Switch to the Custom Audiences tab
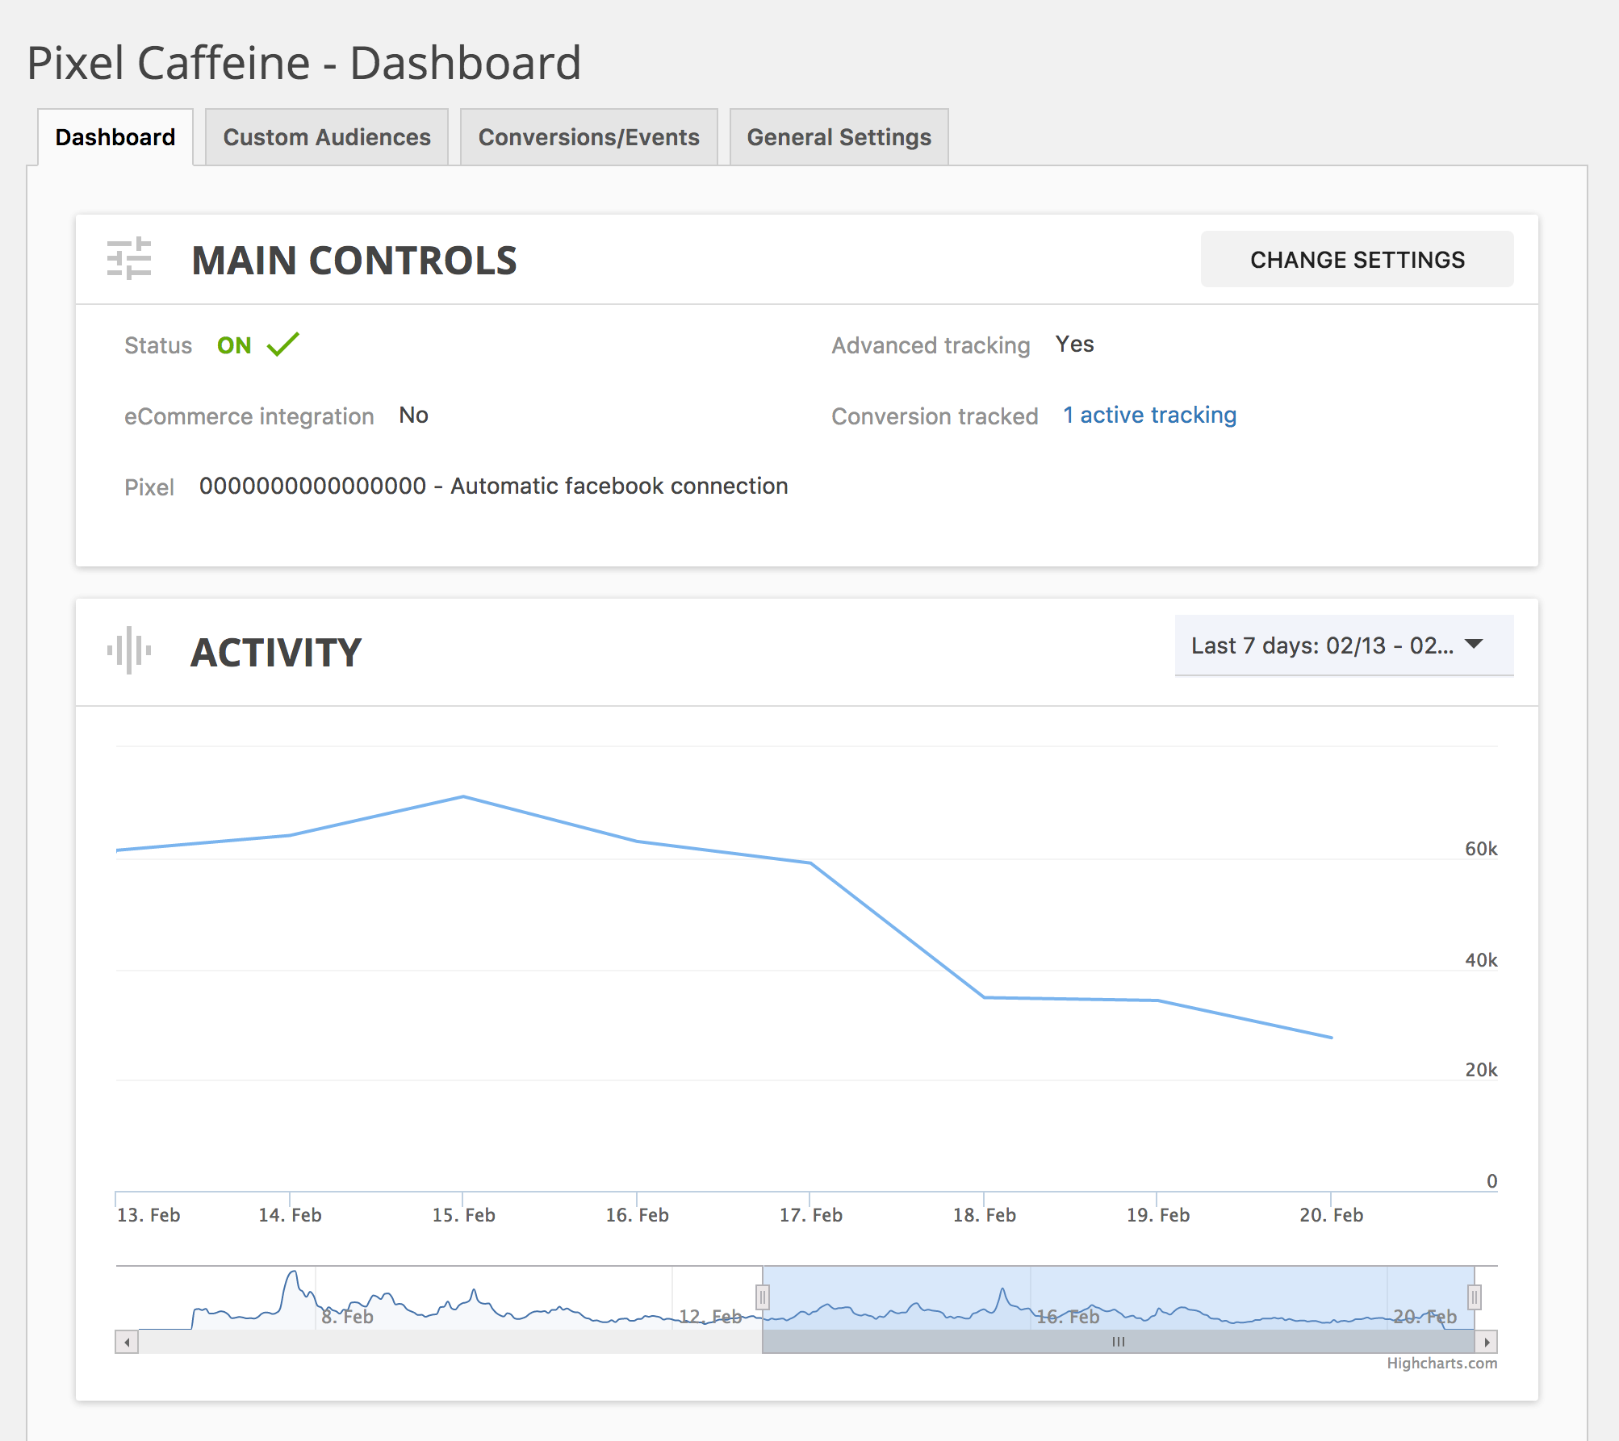The height and width of the screenshot is (1441, 1619). (x=327, y=137)
